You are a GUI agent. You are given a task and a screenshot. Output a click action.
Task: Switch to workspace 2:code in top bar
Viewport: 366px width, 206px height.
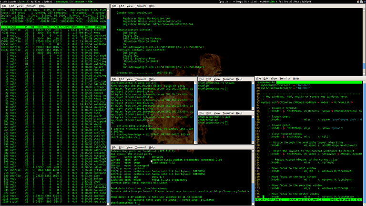pyautogui.click(x=12, y=1)
